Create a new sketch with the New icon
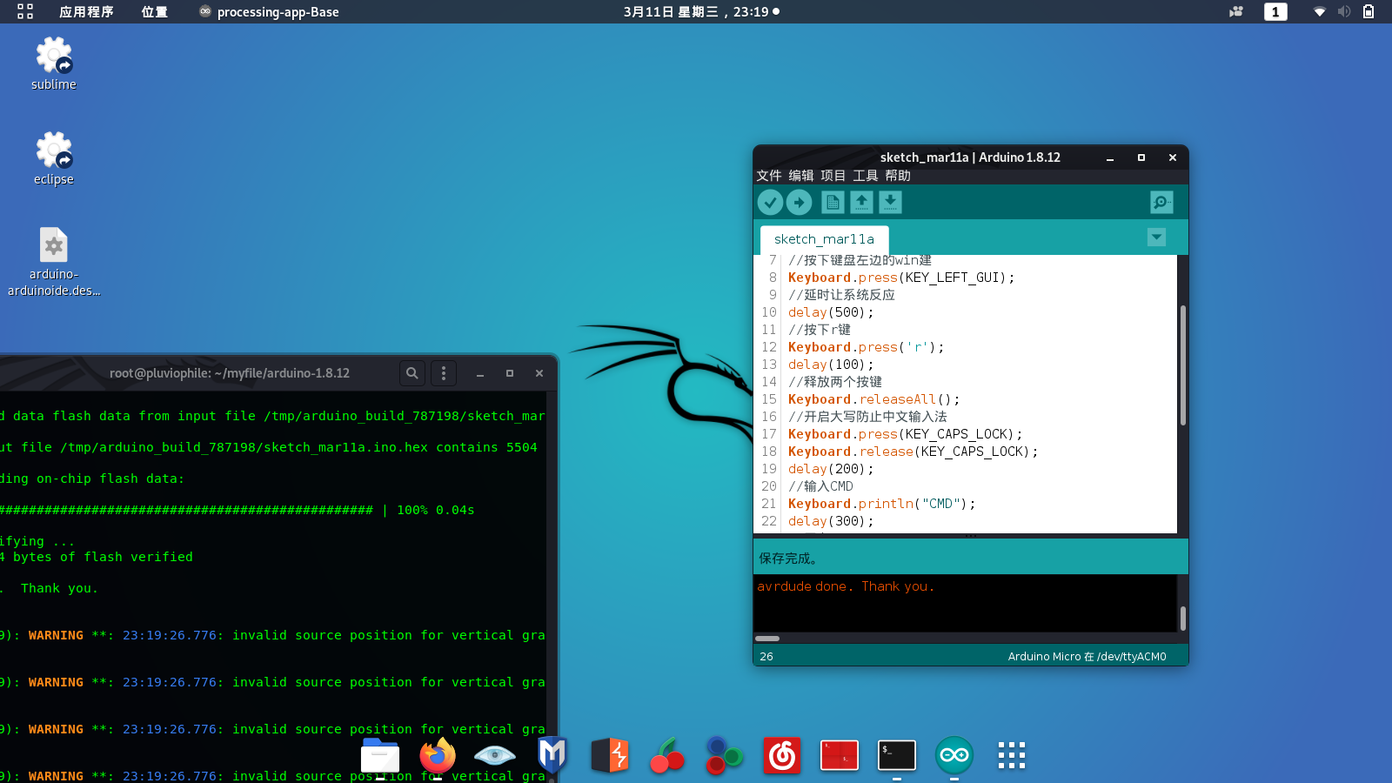This screenshot has width=1392, height=783. pyautogui.click(x=833, y=203)
